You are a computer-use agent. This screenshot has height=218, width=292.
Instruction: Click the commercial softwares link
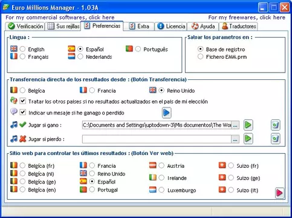60,18
